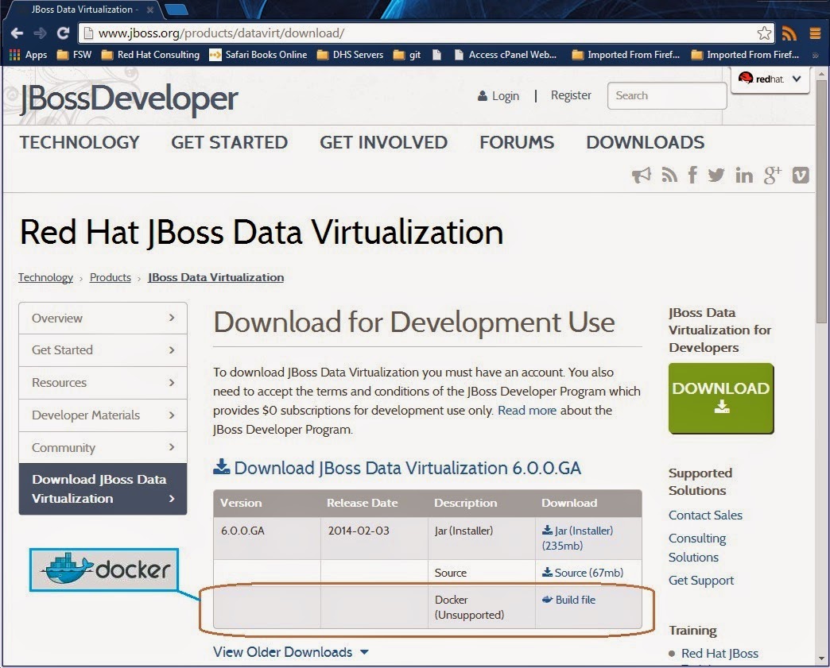
Task: Open first Imported From Firefox bookmark folder
Action: pyautogui.click(x=626, y=55)
